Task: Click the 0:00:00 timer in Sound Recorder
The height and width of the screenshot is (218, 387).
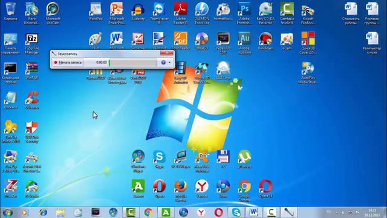Action: coord(102,62)
